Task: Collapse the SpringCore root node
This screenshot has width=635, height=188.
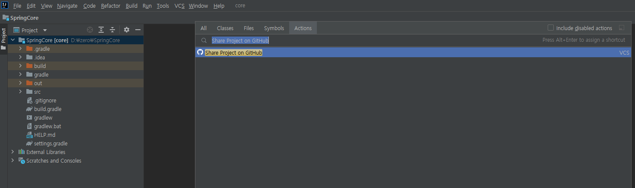Action: pos(13,40)
